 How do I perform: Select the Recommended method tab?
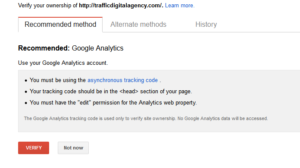coord(60,24)
